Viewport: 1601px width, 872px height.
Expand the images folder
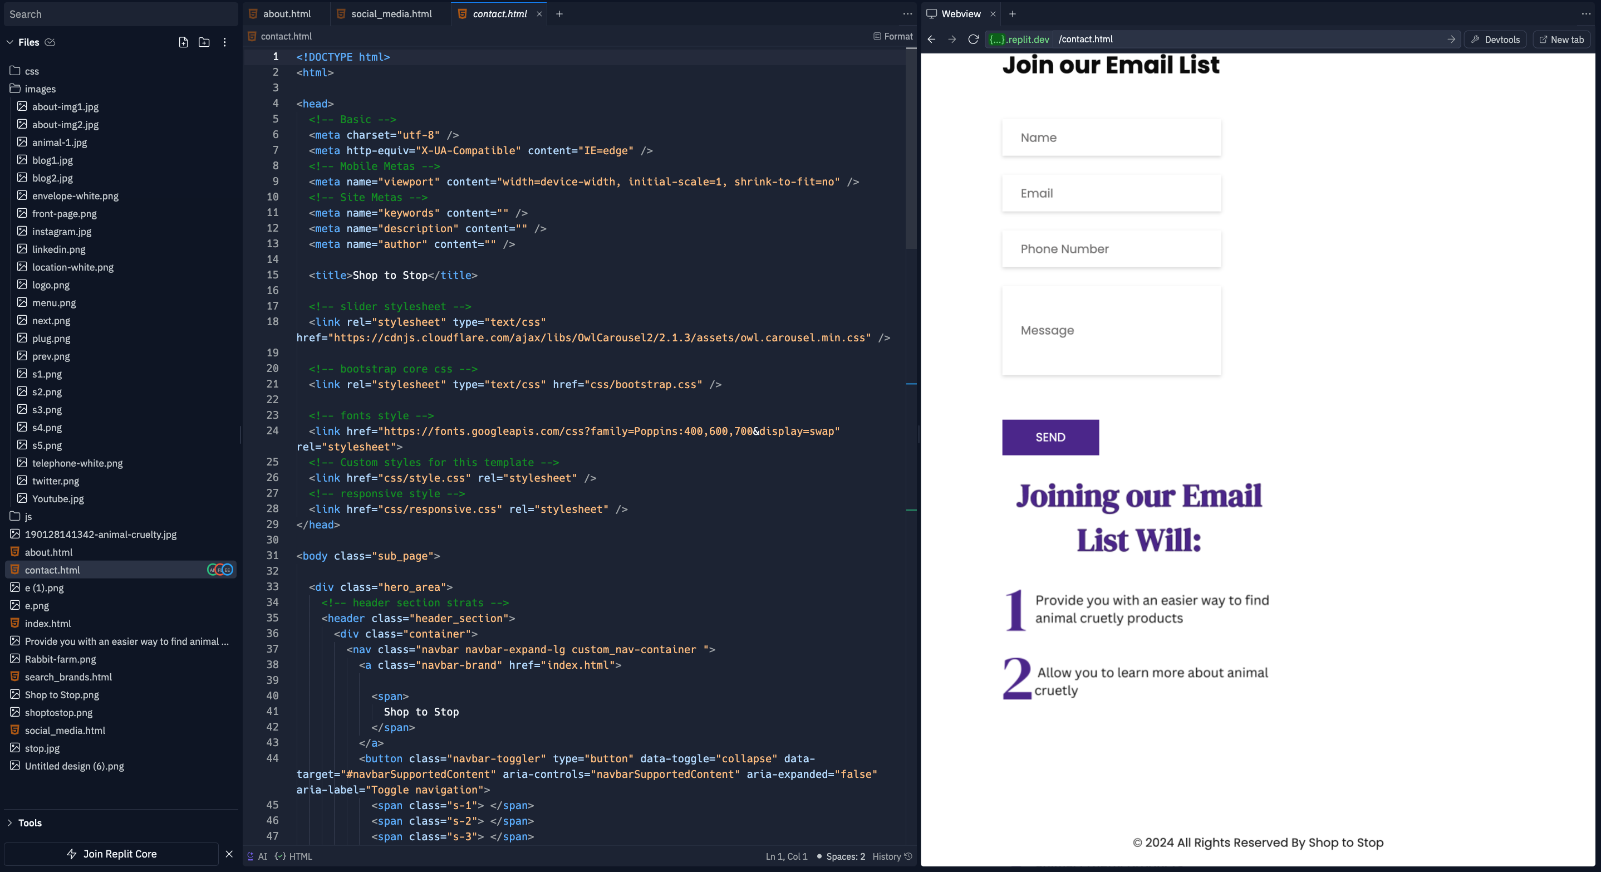tap(40, 89)
